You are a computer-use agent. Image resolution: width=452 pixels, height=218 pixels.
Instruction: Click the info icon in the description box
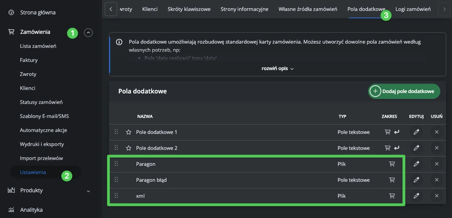point(119,42)
